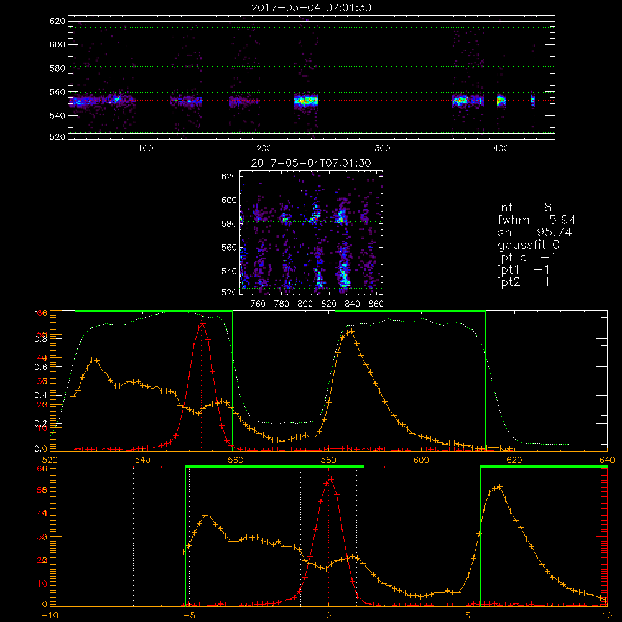Click the 800 tick label under the middle image

pos(305,304)
